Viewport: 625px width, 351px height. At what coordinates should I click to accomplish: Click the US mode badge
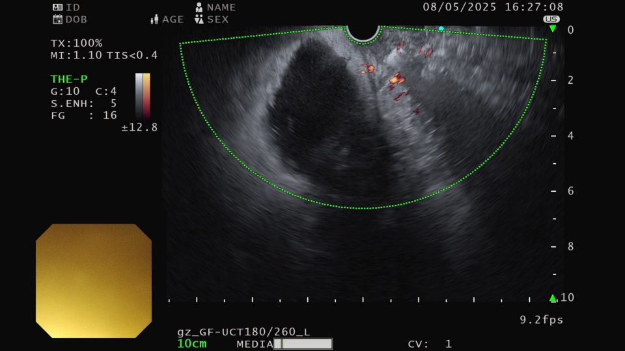[x=551, y=19]
